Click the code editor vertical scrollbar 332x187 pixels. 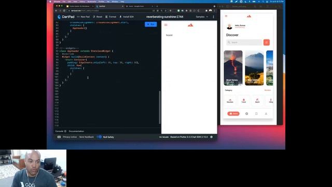click(160, 108)
